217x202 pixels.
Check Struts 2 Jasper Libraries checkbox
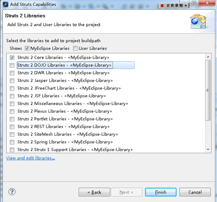point(12,80)
